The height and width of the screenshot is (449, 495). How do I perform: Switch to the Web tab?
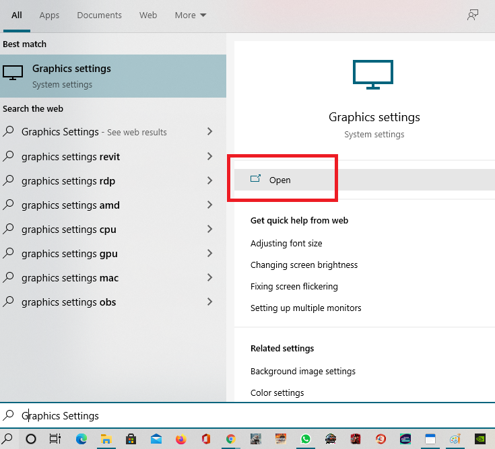click(x=148, y=15)
